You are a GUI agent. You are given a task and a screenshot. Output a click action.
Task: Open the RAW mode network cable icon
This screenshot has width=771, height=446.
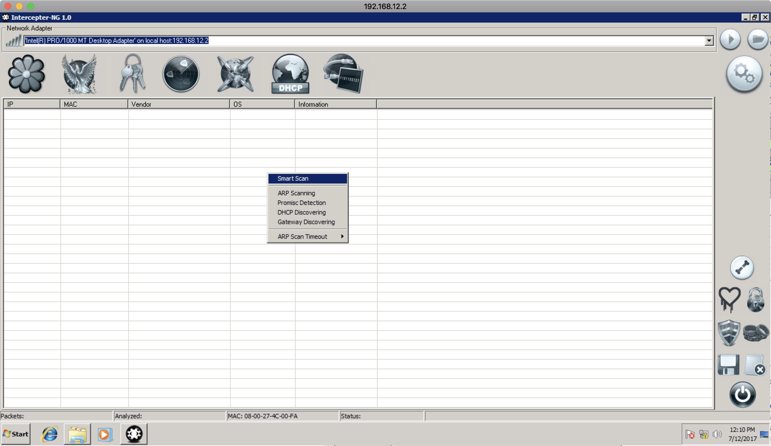click(343, 74)
